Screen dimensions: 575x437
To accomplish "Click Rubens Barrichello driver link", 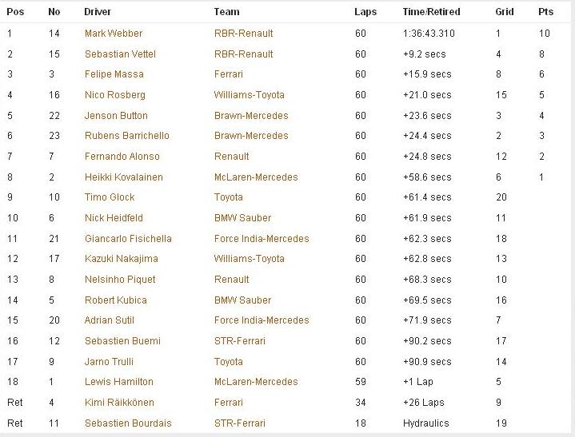I will click(x=127, y=136).
